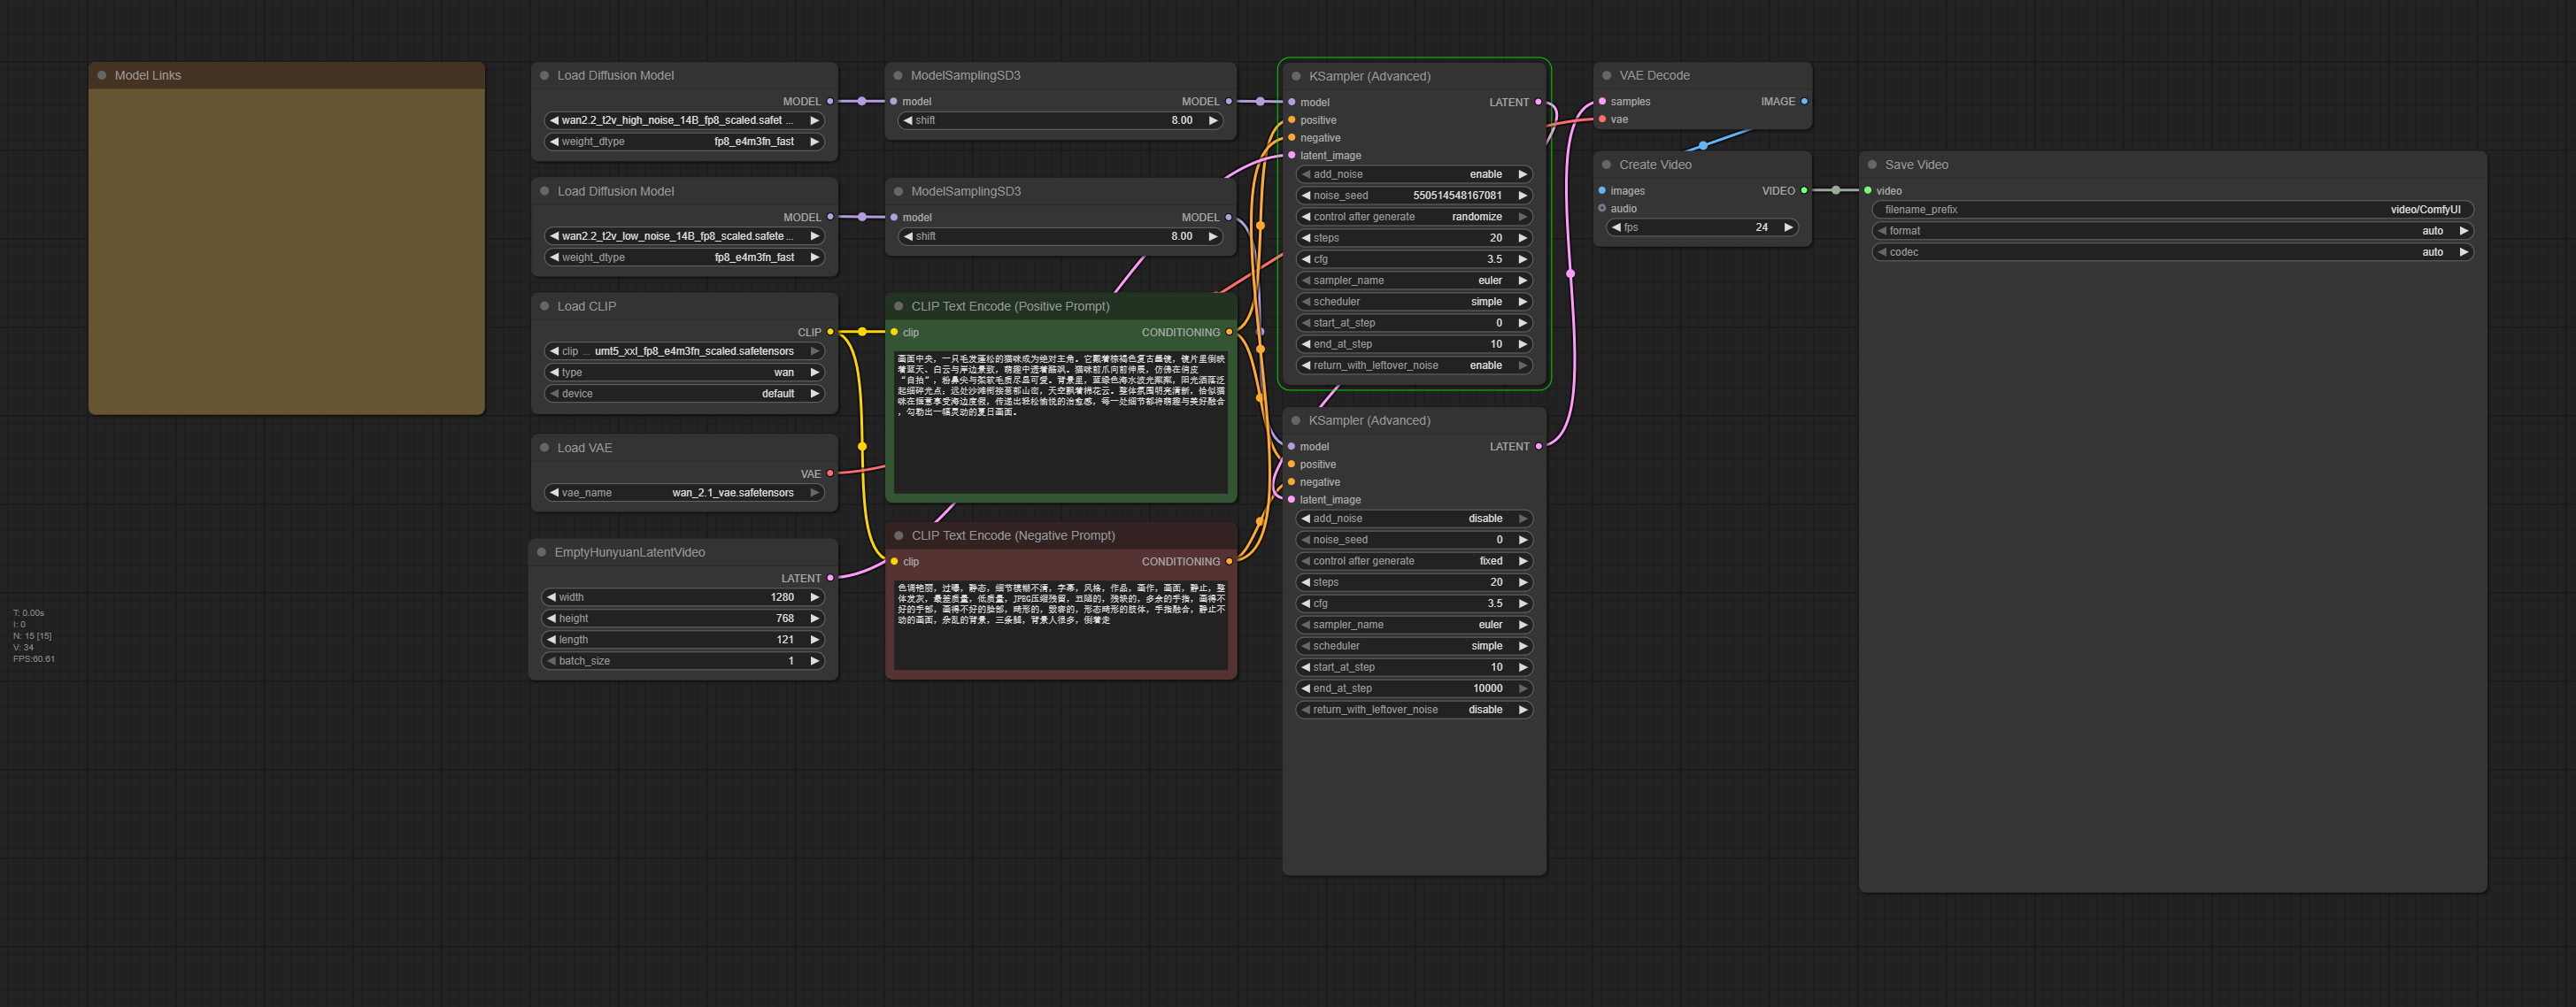The image size is (2576, 1007).
Task: Click the video input port on Save Video
Action: click(x=1868, y=190)
